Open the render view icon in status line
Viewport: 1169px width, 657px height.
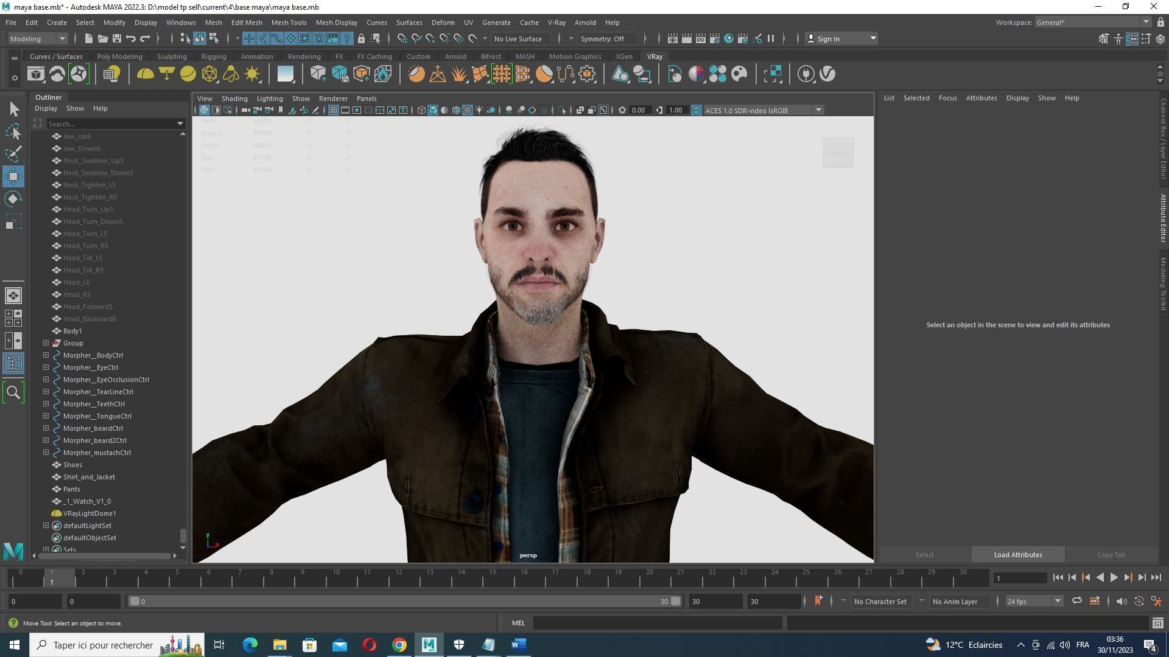[x=673, y=39]
